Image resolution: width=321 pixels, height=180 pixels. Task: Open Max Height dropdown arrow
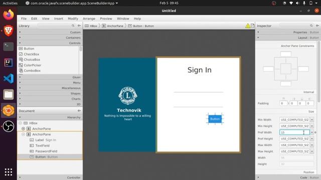pyautogui.click(x=312, y=151)
